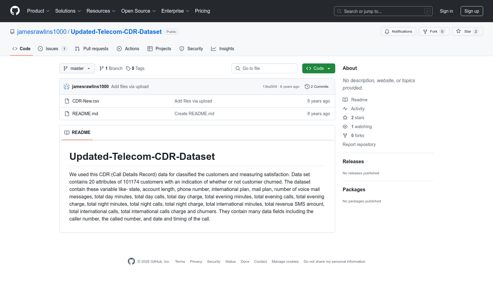This screenshot has height=308, width=493.
Task: Click the CDR-New.csv file icon
Action: (67, 101)
